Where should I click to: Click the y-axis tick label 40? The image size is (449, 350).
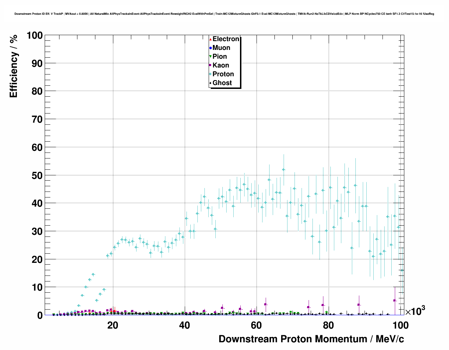click(x=37, y=203)
